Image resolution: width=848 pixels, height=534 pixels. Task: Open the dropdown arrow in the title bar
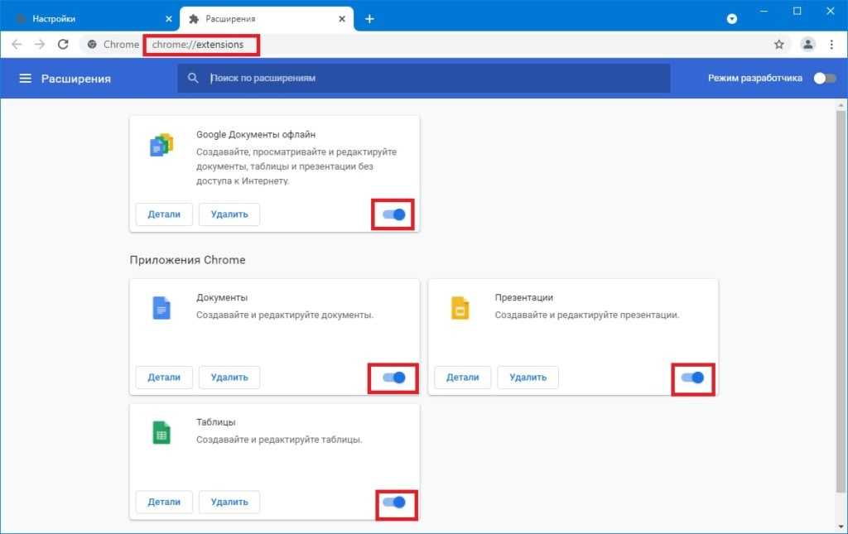[x=732, y=19]
